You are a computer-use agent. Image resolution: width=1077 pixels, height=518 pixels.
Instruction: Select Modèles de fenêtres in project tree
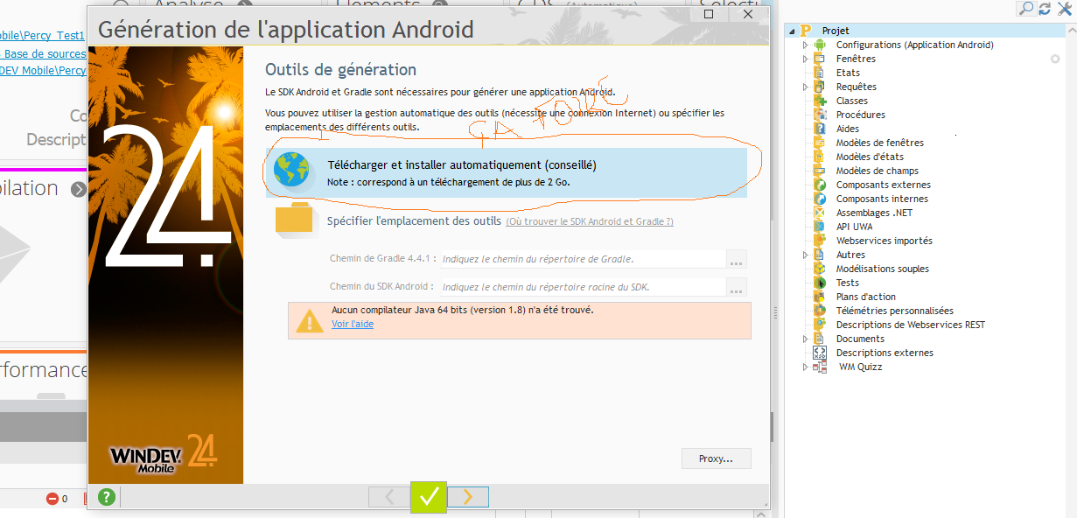pos(879,143)
